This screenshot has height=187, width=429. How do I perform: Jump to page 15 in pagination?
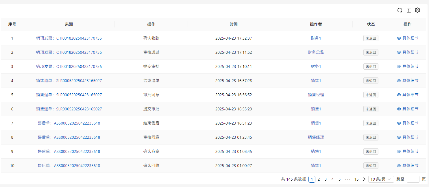[x=356, y=179]
